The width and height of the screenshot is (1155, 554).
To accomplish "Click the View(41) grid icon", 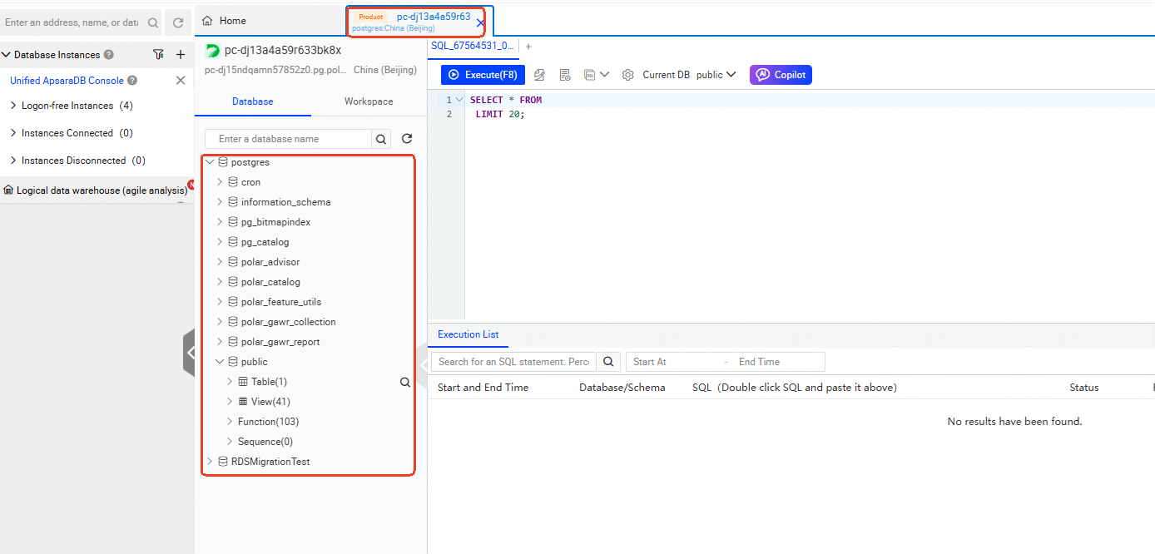I will coord(243,402).
